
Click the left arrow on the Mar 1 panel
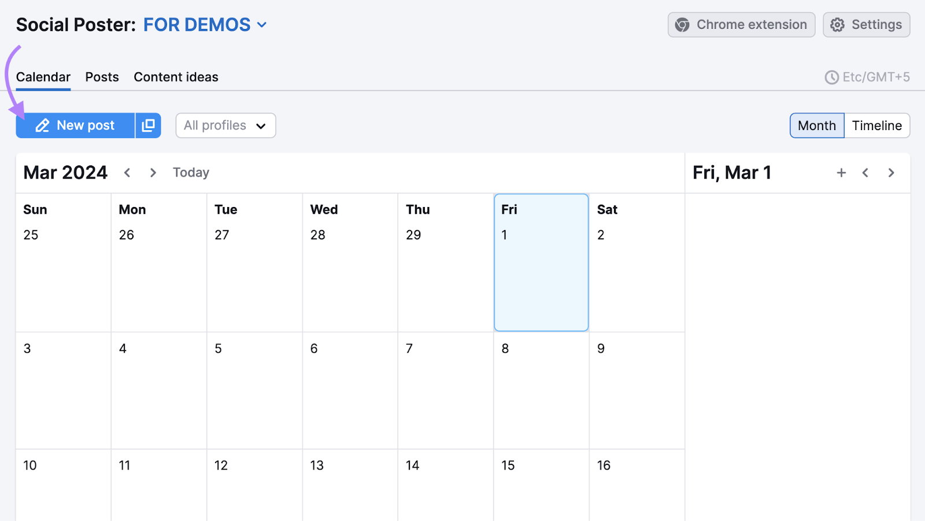pos(865,172)
